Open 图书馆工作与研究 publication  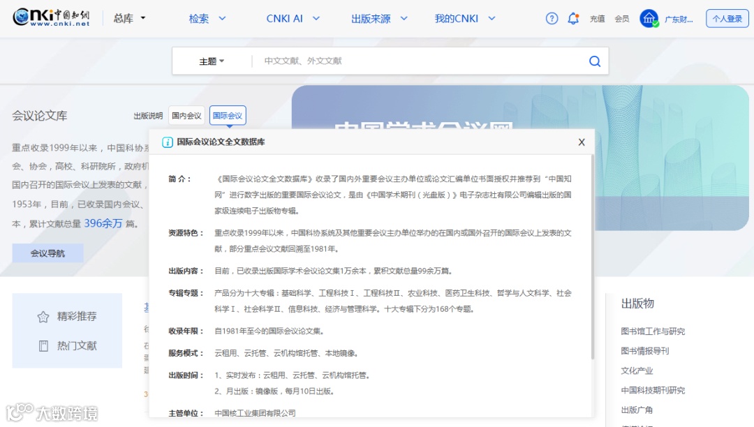click(653, 331)
